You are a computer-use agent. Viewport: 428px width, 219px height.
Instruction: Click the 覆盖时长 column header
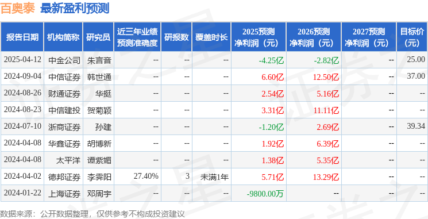coord(211,37)
